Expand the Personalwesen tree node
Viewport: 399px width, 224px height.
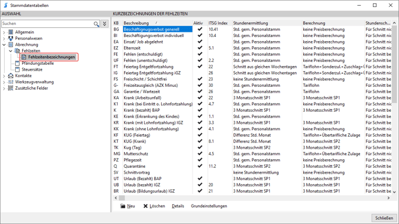(x=4, y=39)
